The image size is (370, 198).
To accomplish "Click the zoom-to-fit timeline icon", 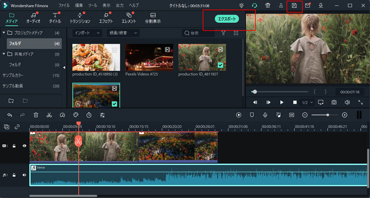I will click(292, 115).
